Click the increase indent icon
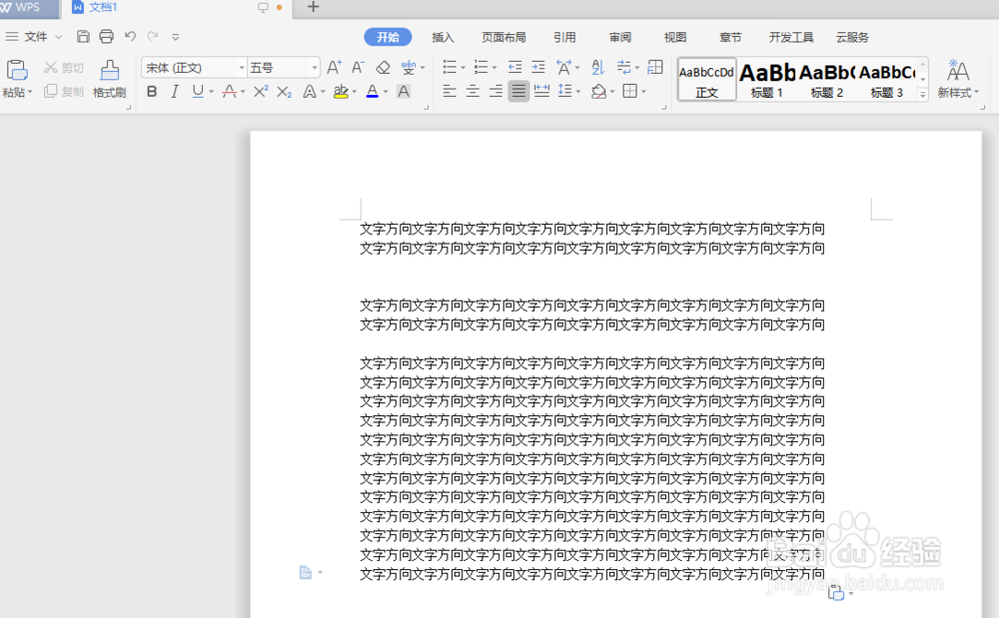The image size is (999, 618). click(x=538, y=67)
